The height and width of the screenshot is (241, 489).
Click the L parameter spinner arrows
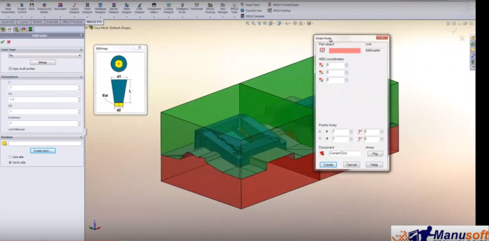[x=80, y=88]
